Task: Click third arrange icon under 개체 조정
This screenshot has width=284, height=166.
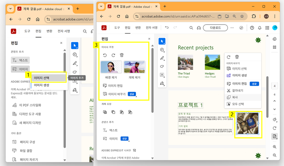Action: pyautogui.click(x=122, y=112)
